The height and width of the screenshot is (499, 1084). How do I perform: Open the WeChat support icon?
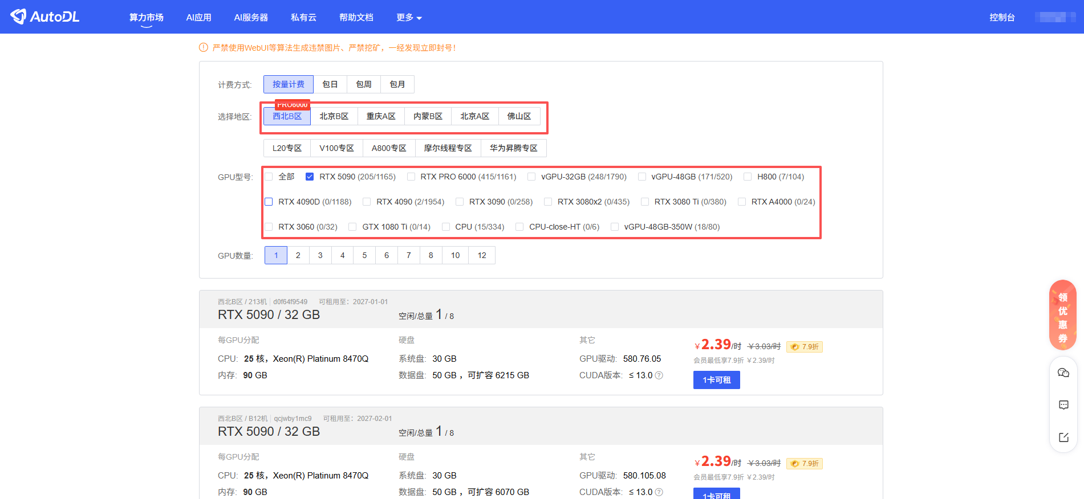tap(1063, 373)
